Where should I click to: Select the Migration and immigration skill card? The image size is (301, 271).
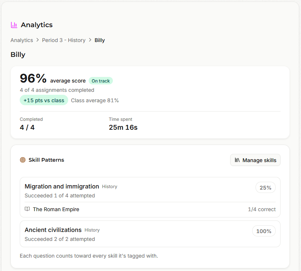[x=150, y=197]
